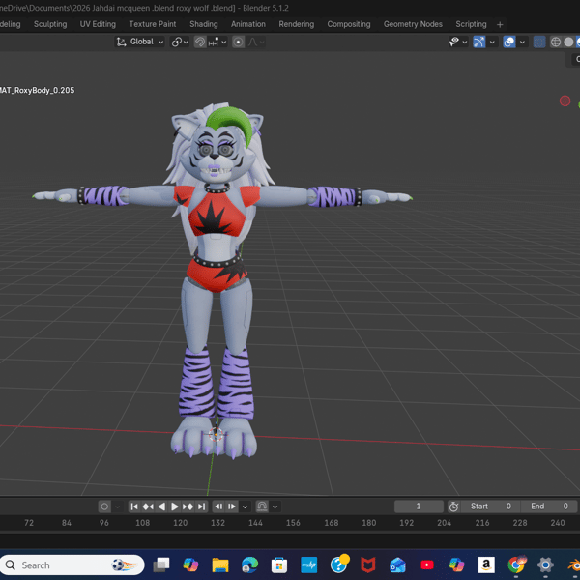Toggle proportional editing circle icon

[238, 42]
